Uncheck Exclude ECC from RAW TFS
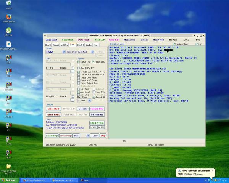229x183 pixels. (x=79, y=72)
